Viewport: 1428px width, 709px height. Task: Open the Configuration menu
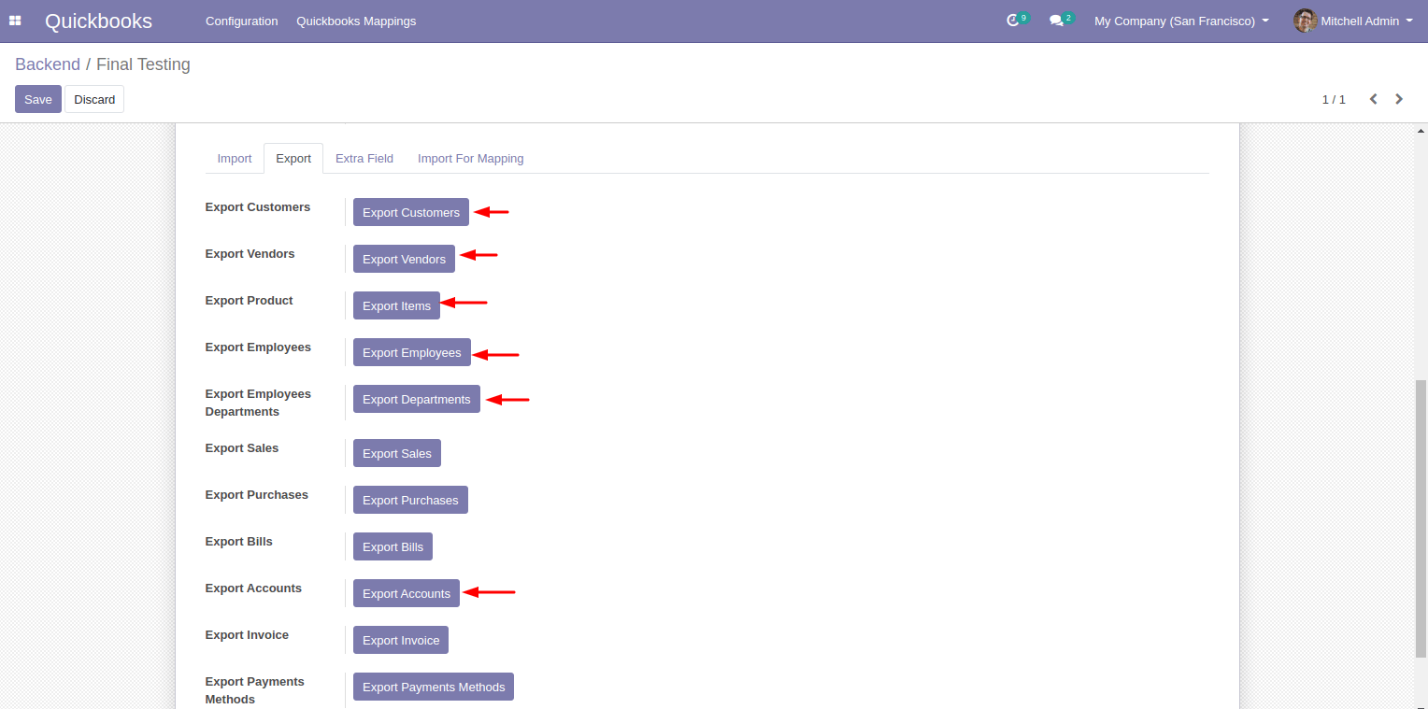tap(241, 21)
